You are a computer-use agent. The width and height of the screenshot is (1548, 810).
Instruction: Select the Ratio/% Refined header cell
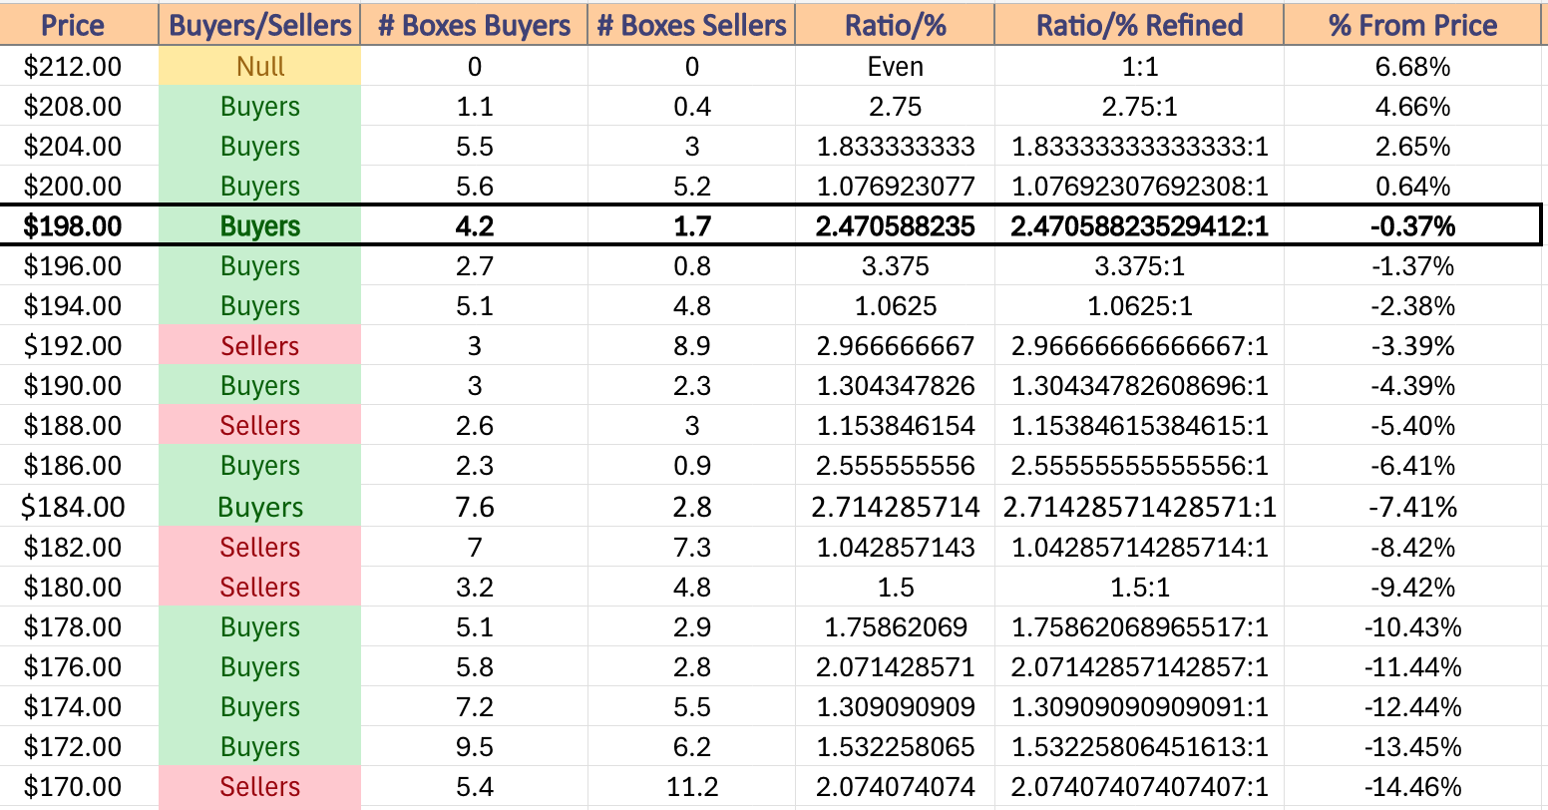point(1139,24)
